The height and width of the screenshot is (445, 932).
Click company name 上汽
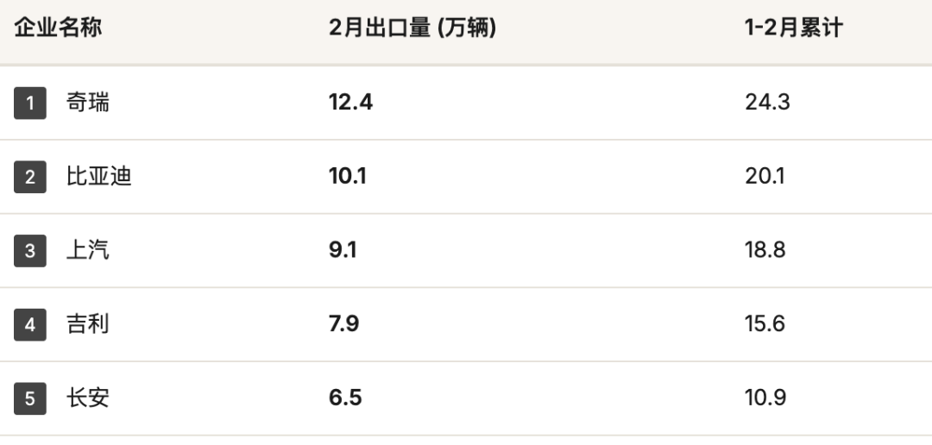point(88,252)
